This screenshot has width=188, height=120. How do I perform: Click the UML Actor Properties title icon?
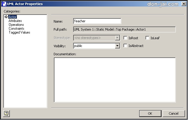(4, 4)
